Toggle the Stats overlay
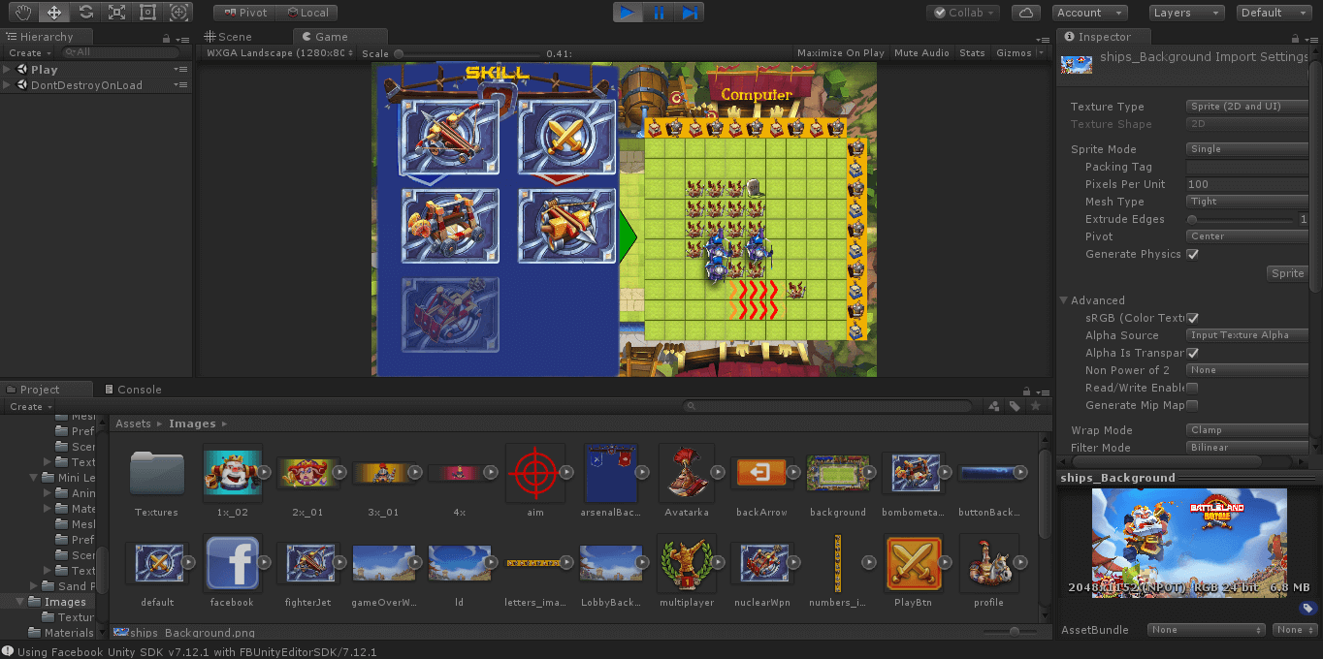 972,53
